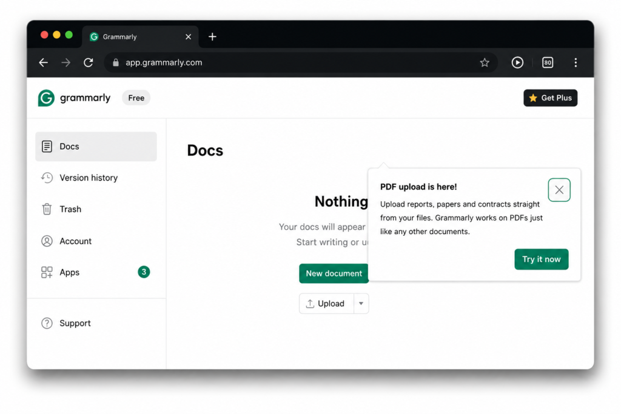
Task: Open a new browser tab
Action: tap(212, 37)
